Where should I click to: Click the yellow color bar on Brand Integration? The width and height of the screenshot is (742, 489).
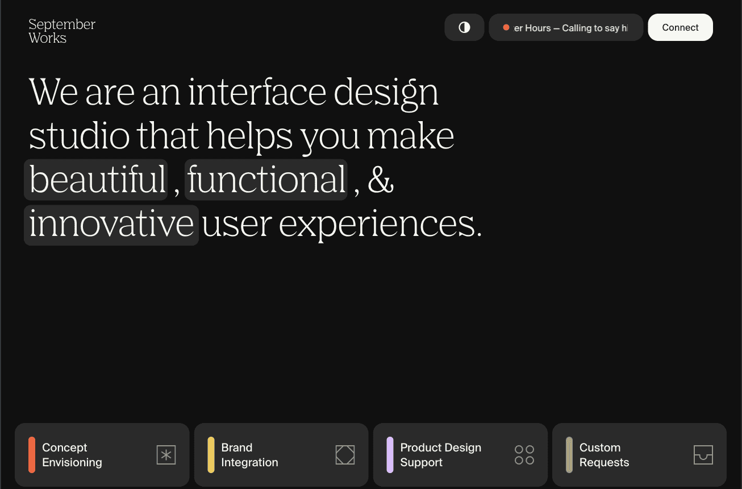tap(211, 455)
